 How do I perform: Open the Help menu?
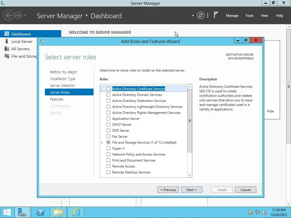(x=280, y=16)
